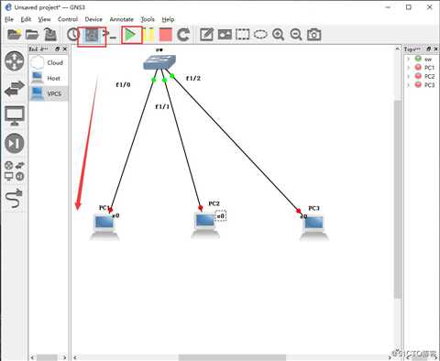Open the Annotate menu
Image resolution: width=440 pixels, height=361 pixels.
121,19
